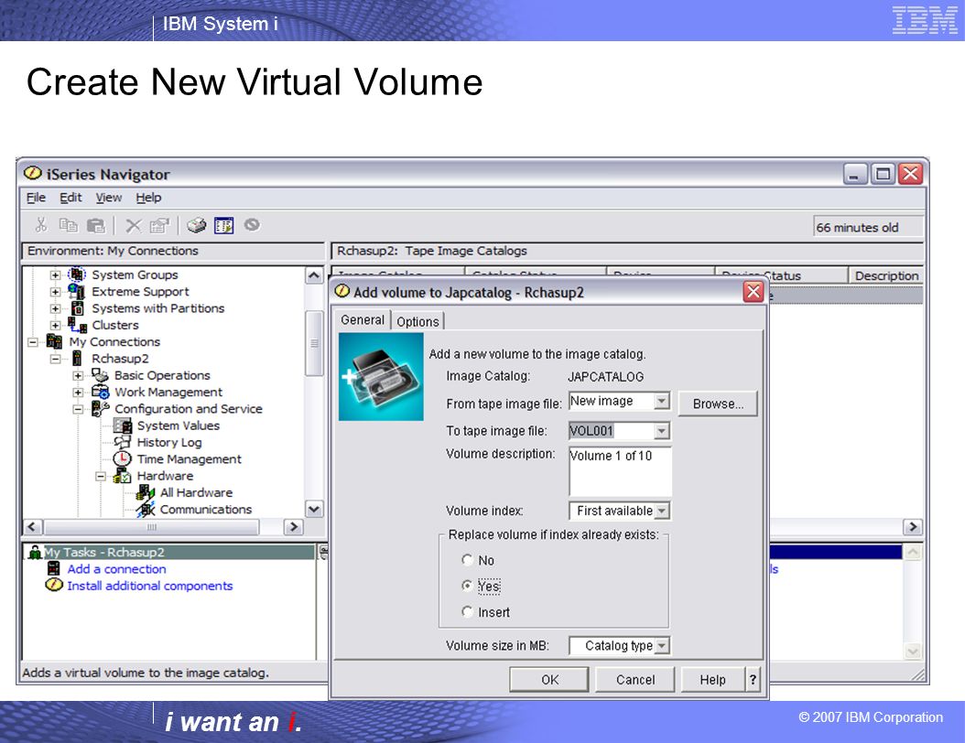Select the Configuration and Service icon

click(x=100, y=408)
